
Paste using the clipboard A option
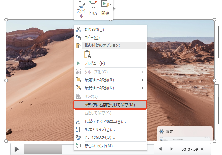[x=87, y=54]
